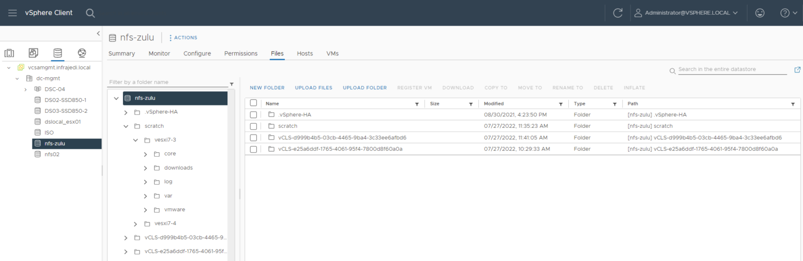Expand var folder in tree
This screenshot has height=261, width=803.
point(145,196)
